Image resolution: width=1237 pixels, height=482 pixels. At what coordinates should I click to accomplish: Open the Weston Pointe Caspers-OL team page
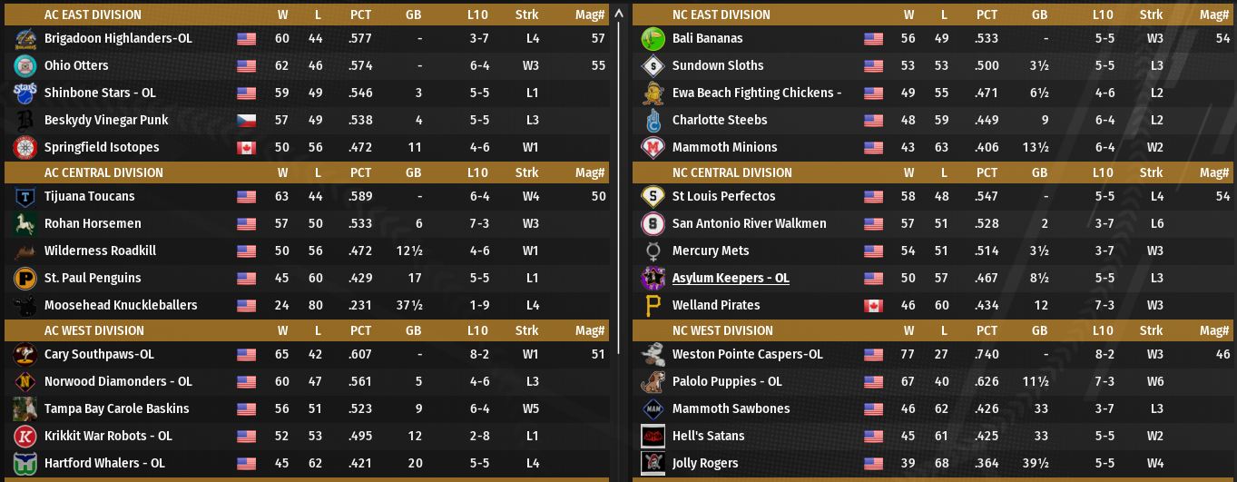point(747,355)
